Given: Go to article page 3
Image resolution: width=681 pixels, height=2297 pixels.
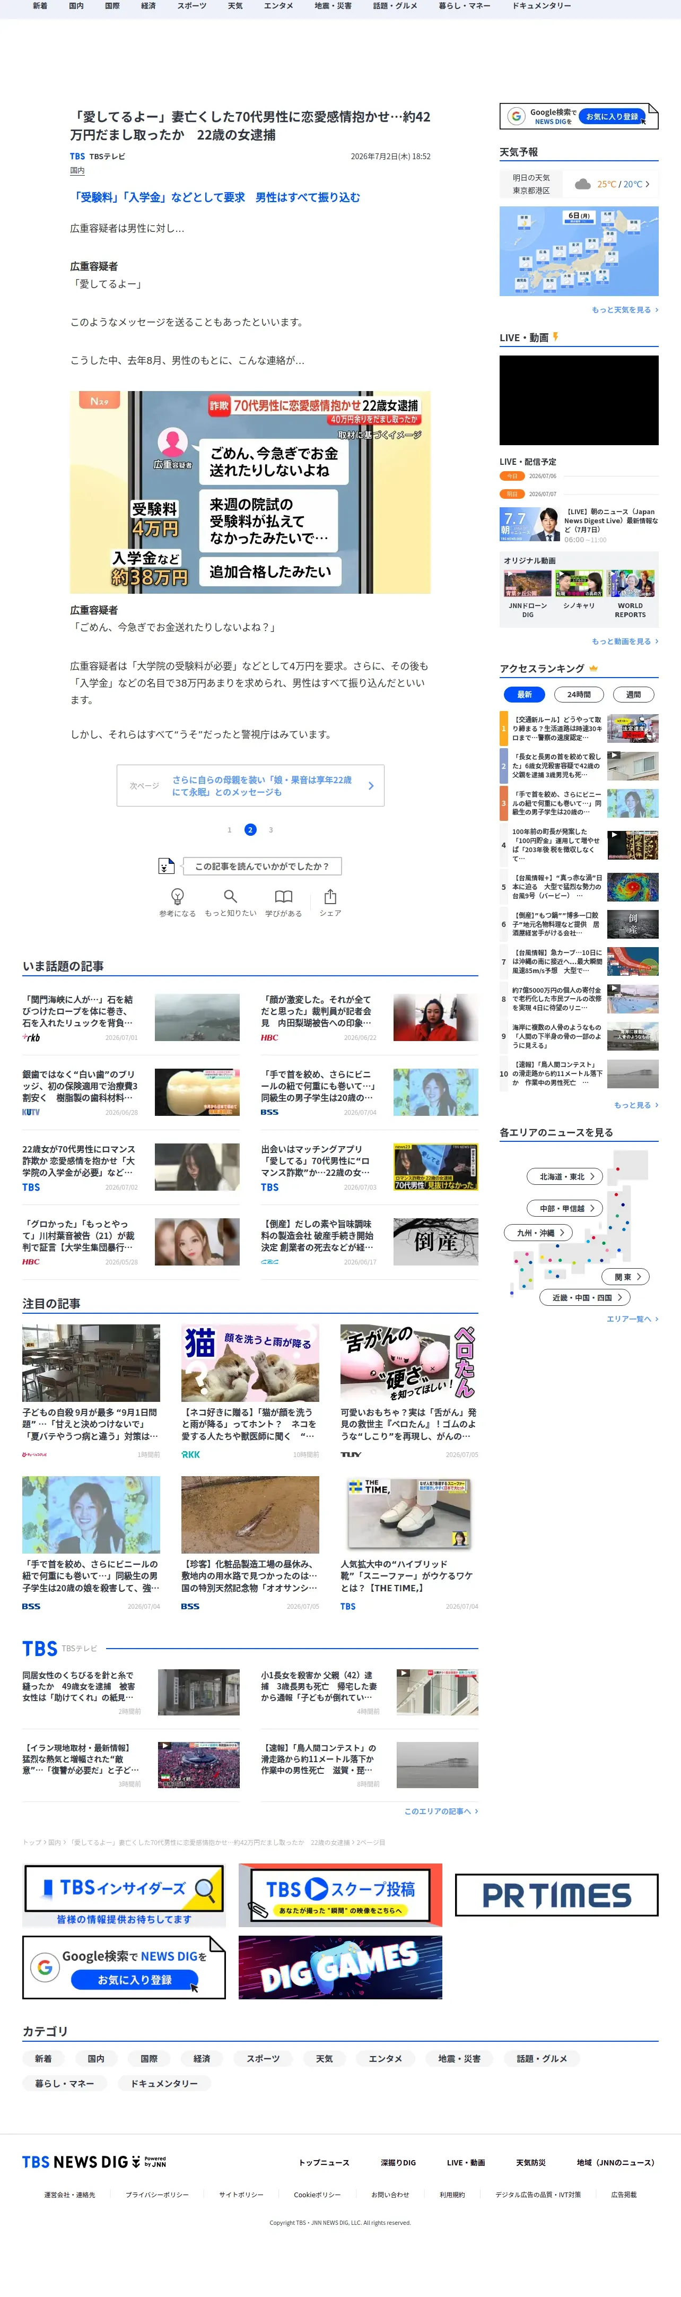Looking at the screenshot, I should pyautogui.click(x=271, y=829).
